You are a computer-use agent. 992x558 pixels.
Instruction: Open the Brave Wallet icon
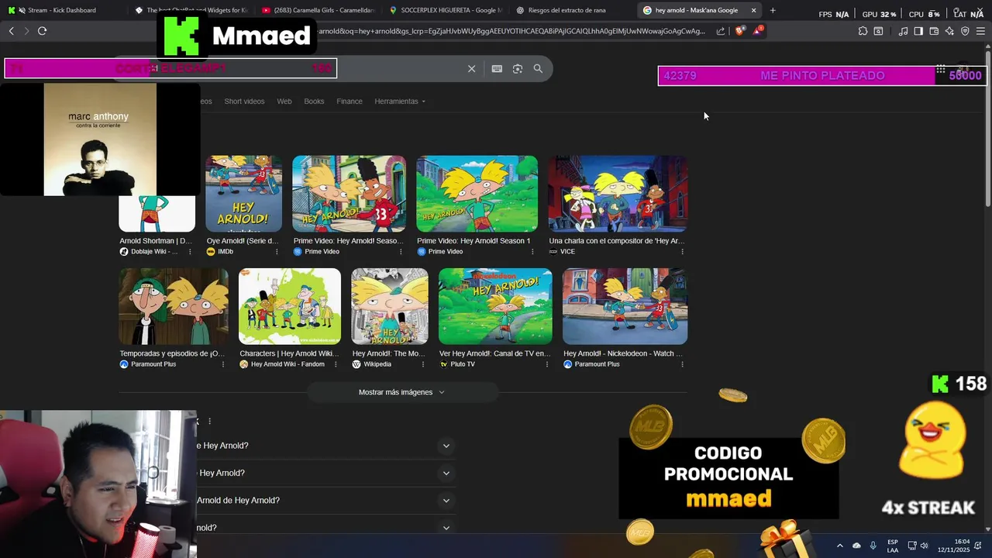934,31
